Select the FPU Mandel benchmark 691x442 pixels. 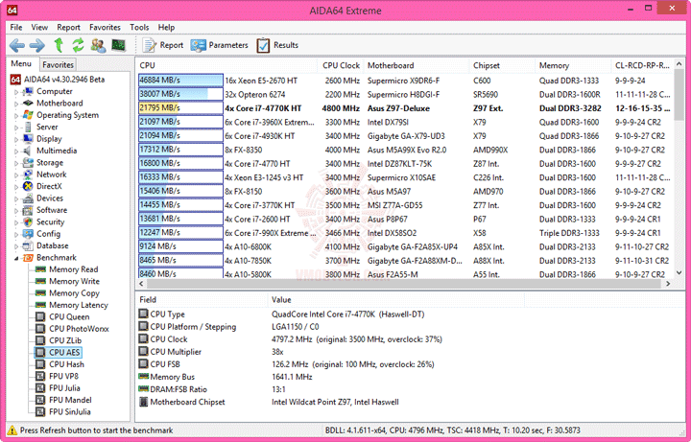coord(70,400)
